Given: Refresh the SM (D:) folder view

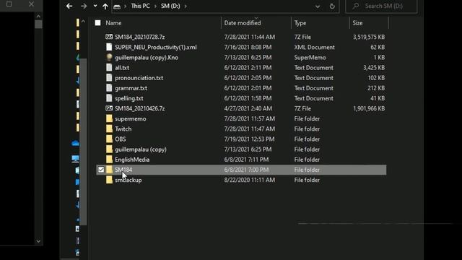Looking at the screenshot, I should [332, 6].
